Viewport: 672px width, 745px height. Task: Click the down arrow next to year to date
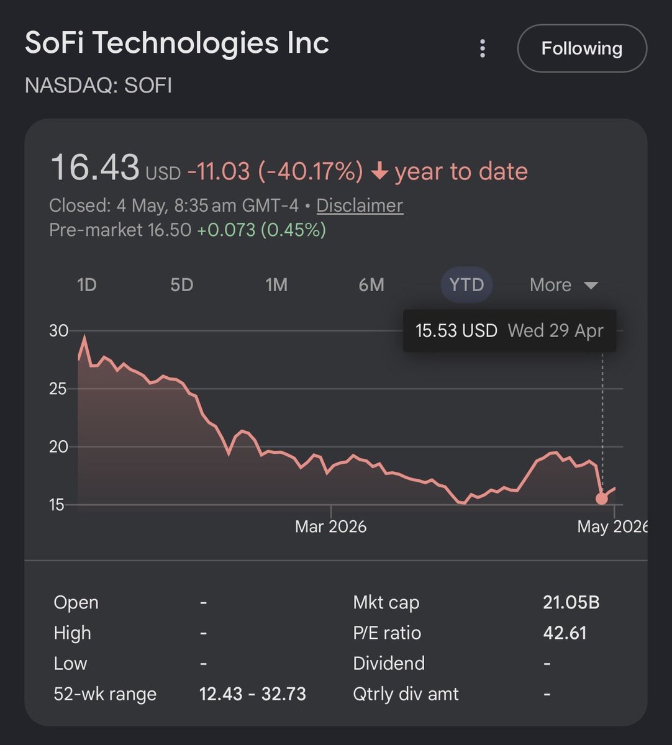click(379, 172)
